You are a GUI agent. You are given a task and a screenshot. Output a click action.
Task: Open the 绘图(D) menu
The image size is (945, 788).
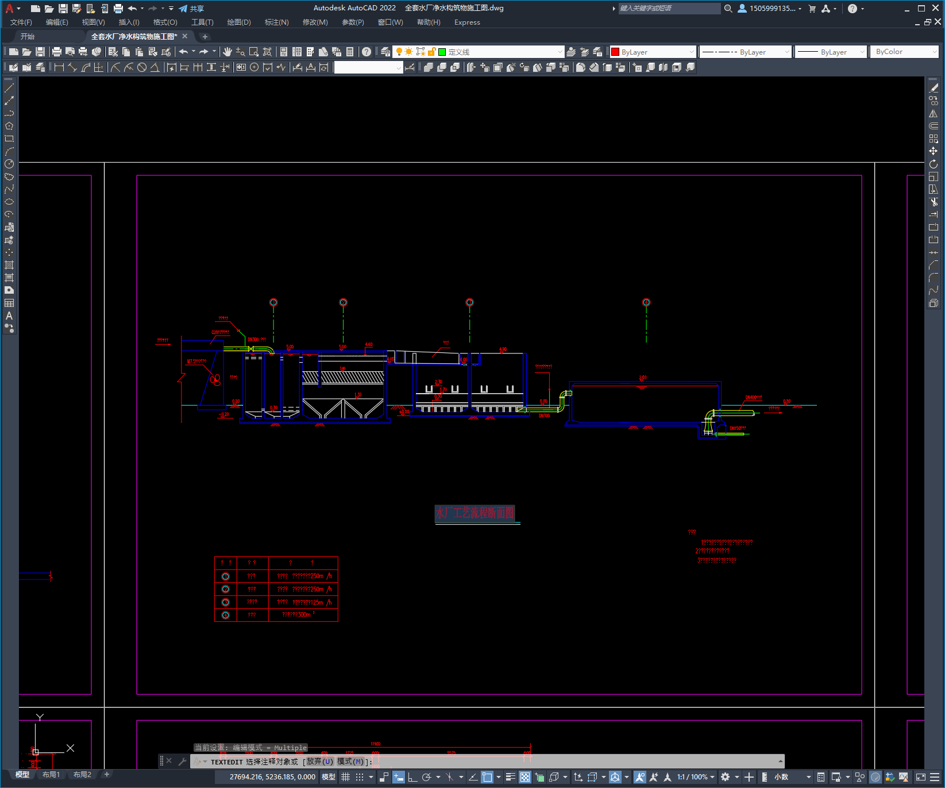[239, 22]
